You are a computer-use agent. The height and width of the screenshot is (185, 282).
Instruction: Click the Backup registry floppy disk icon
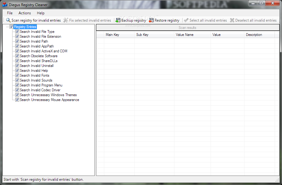pos(118,20)
